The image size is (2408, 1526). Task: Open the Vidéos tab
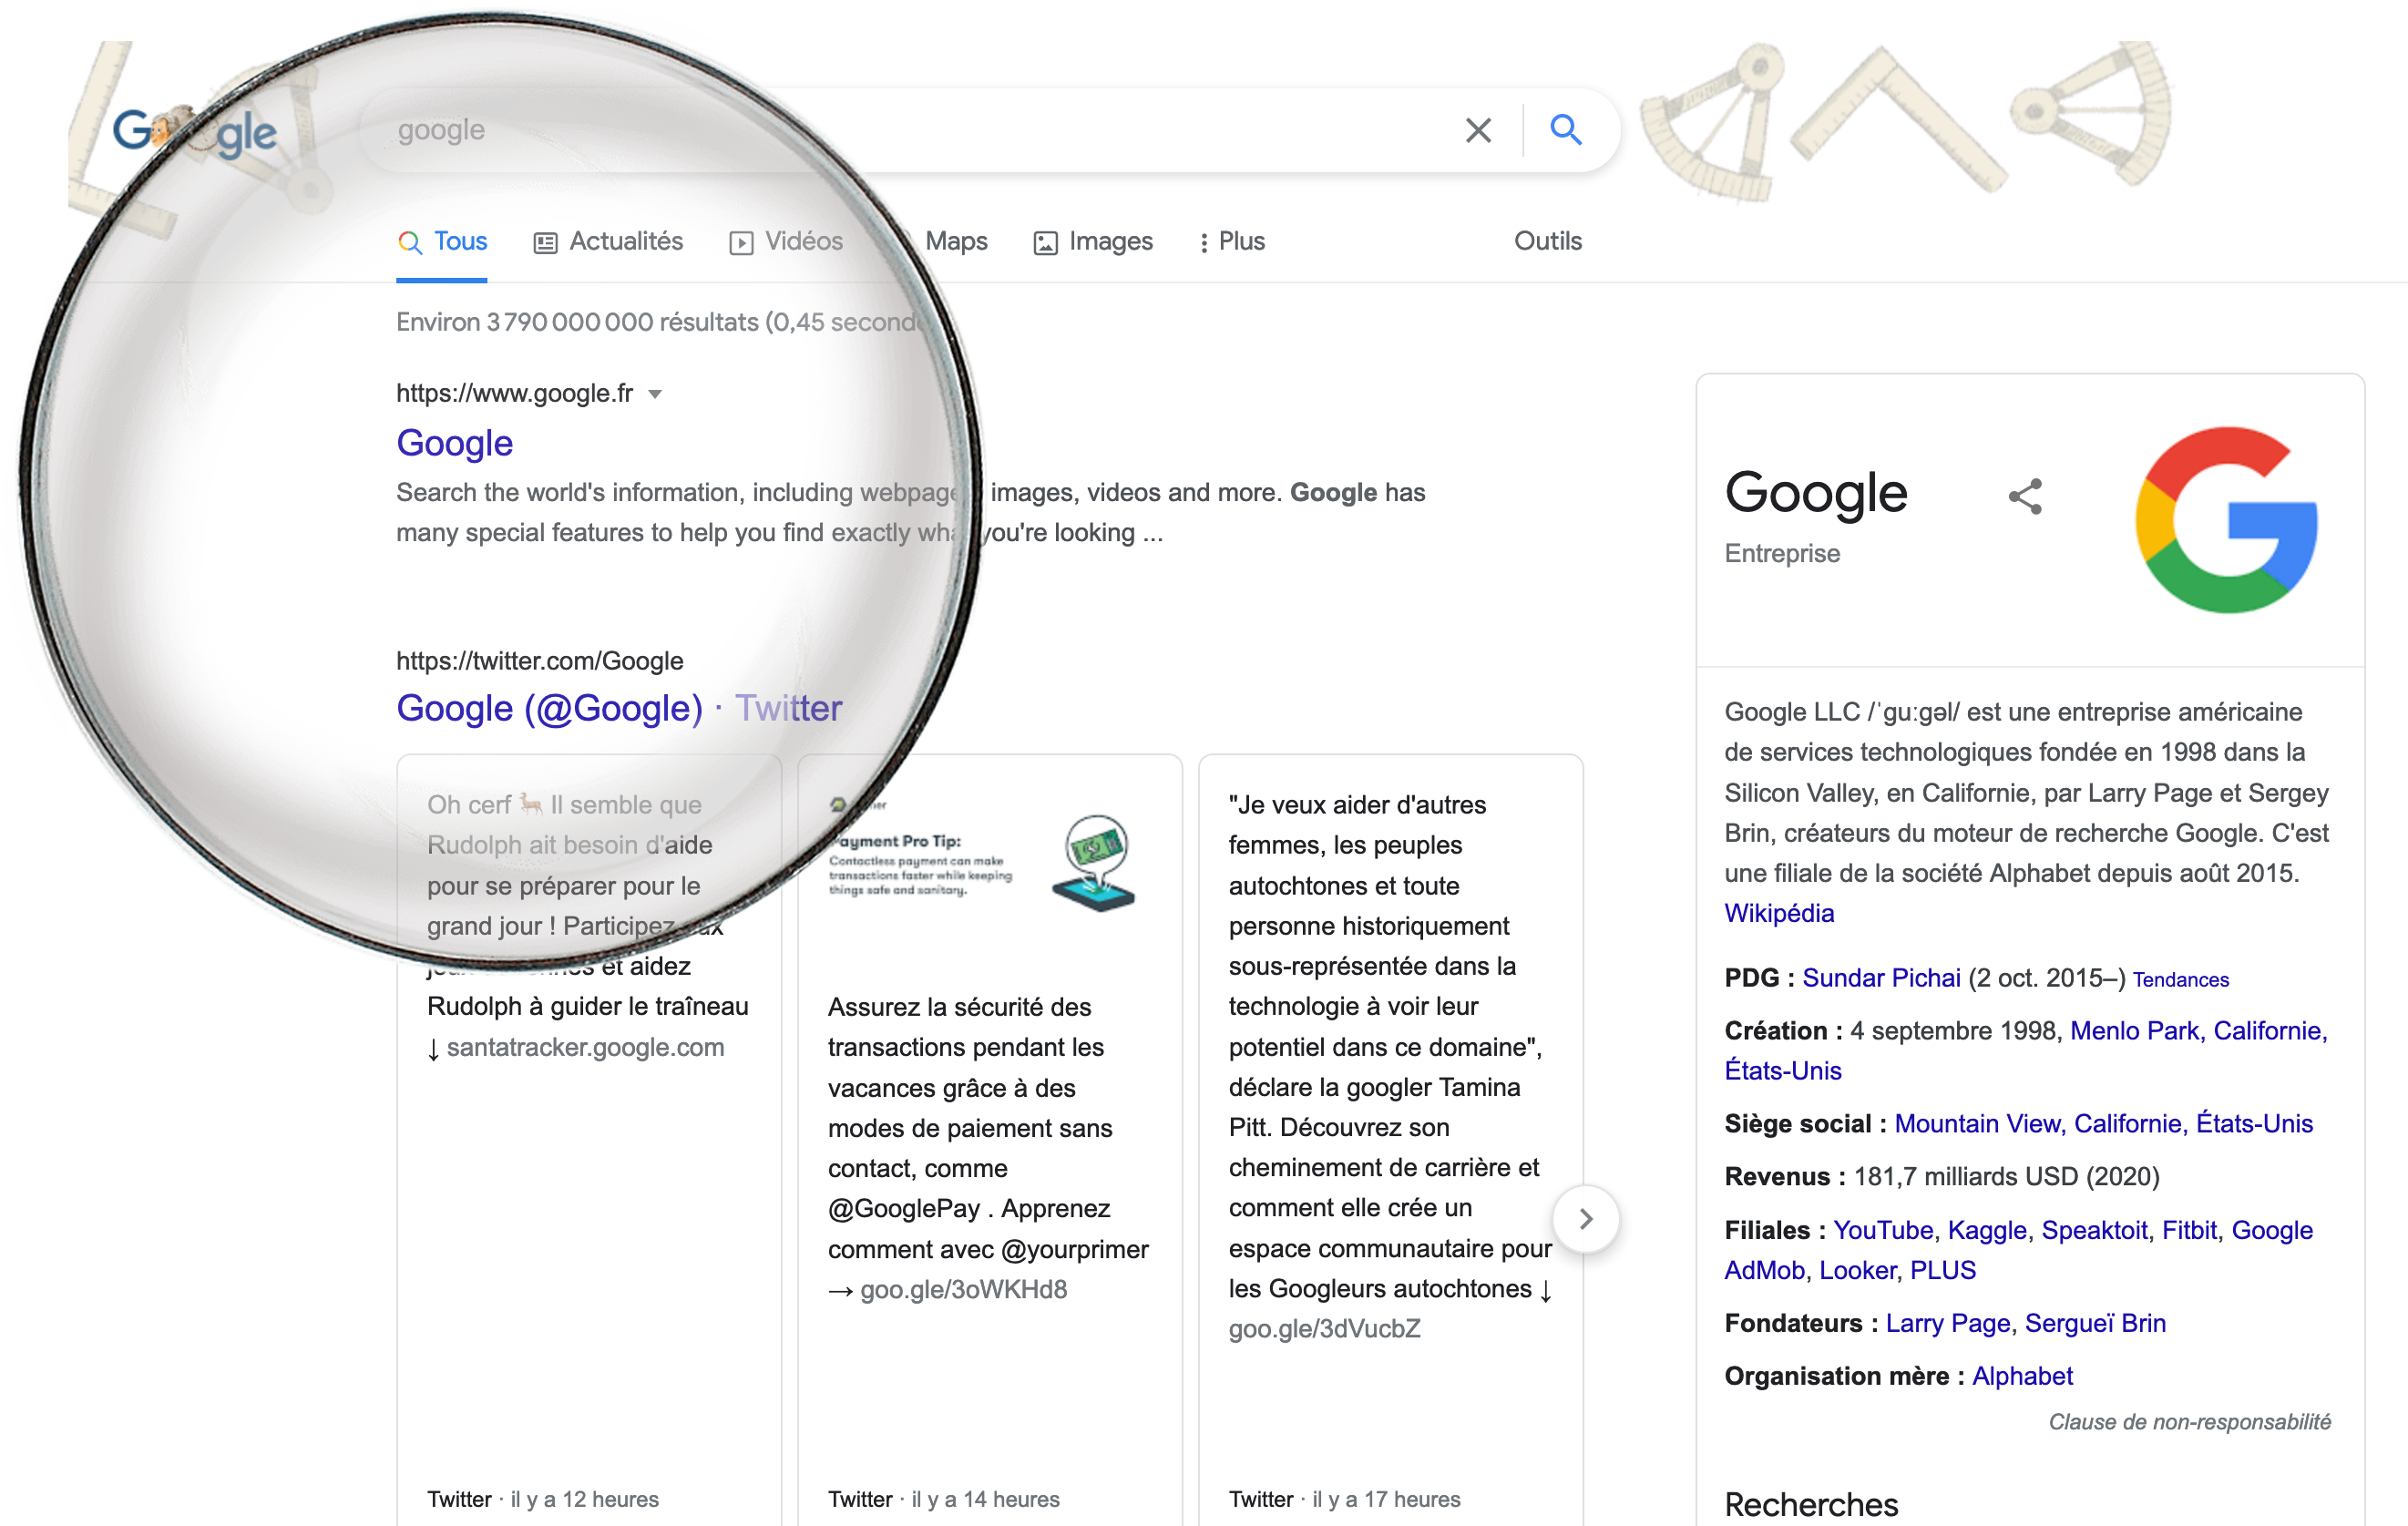coord(786,241)
